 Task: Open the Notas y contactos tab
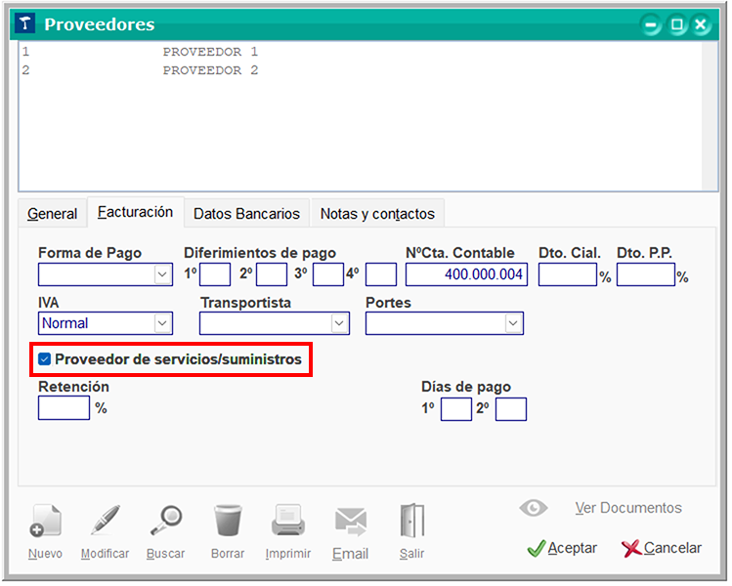coord(377,213)
